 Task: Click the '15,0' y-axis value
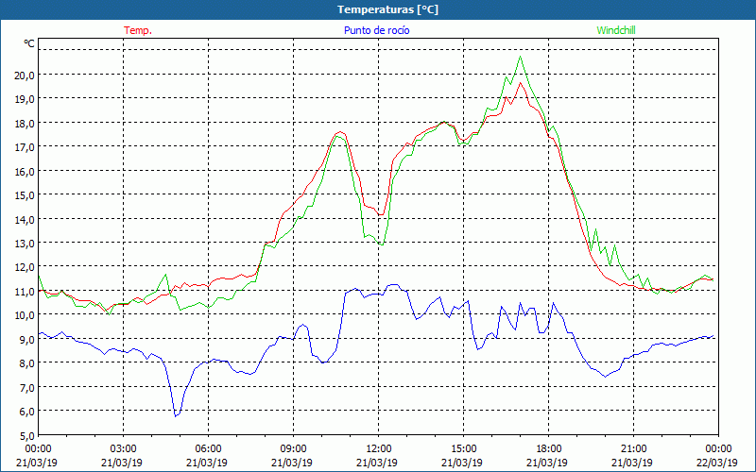pos(26,195)
